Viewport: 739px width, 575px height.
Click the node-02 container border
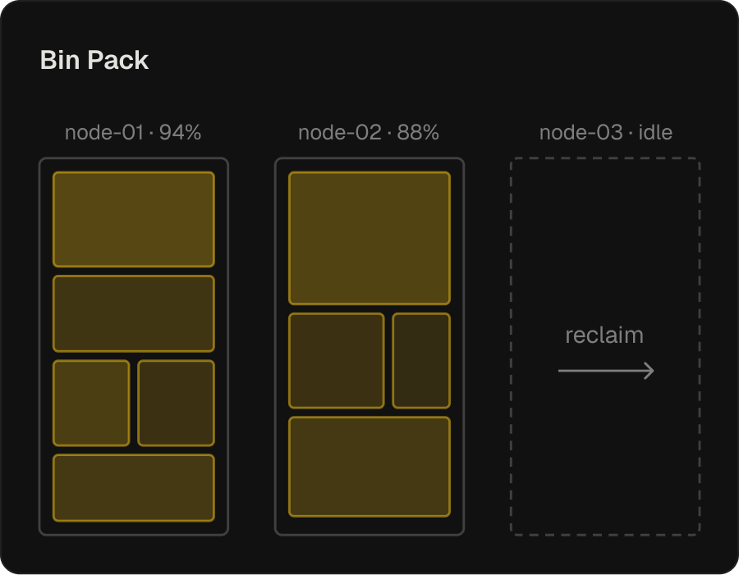tap(275, 347)
